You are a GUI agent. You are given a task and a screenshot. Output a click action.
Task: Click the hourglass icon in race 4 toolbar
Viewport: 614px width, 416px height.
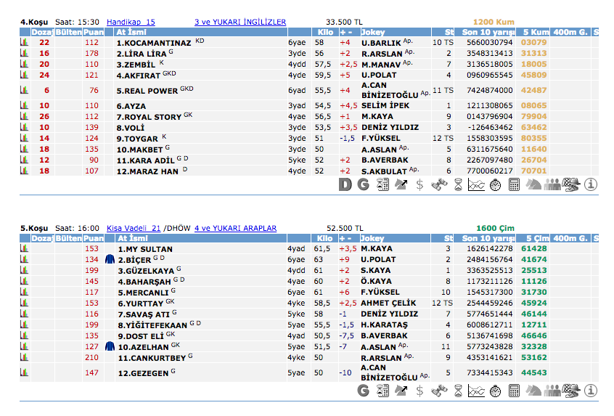tap(457, 185)
